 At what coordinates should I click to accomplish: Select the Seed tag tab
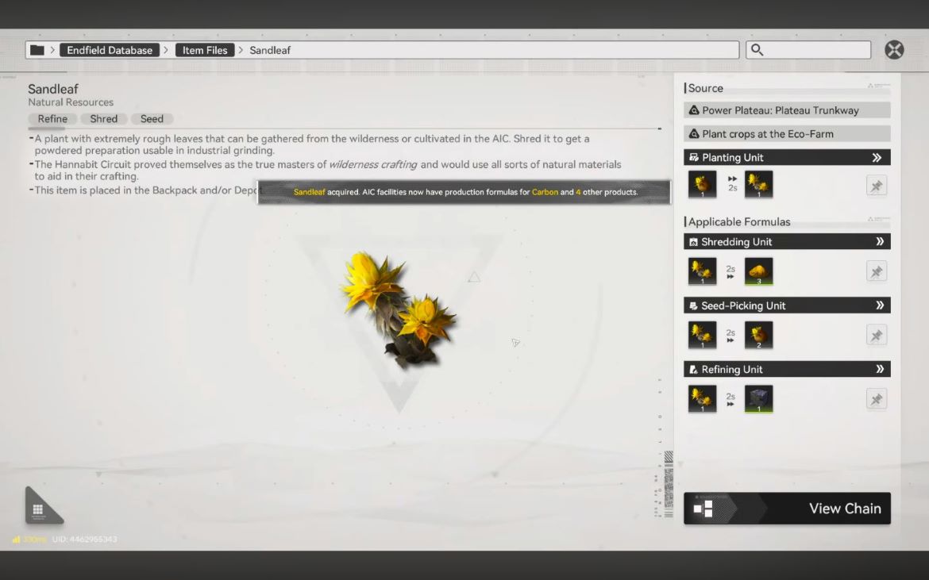[x=152, y=119]
